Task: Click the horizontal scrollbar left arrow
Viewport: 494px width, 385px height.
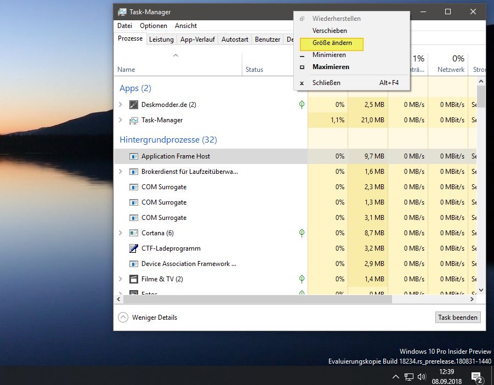Action: (x=119, y=299)
